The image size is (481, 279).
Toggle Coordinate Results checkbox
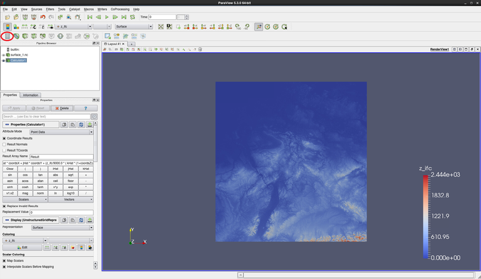pyautogui.click(x=4, y=138)
